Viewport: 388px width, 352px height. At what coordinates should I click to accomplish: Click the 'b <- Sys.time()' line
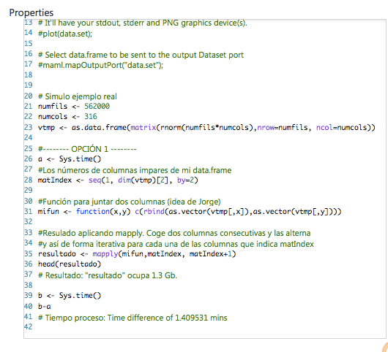tap(70, 296)
